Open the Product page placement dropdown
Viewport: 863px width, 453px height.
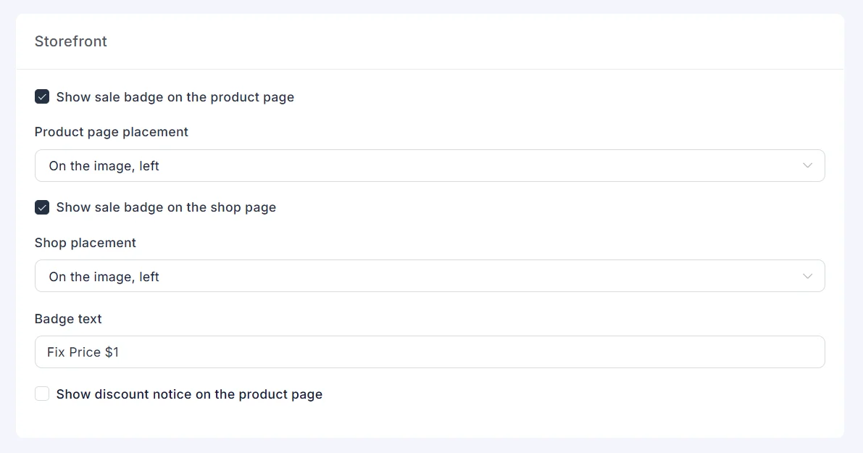tap(430, 166)
